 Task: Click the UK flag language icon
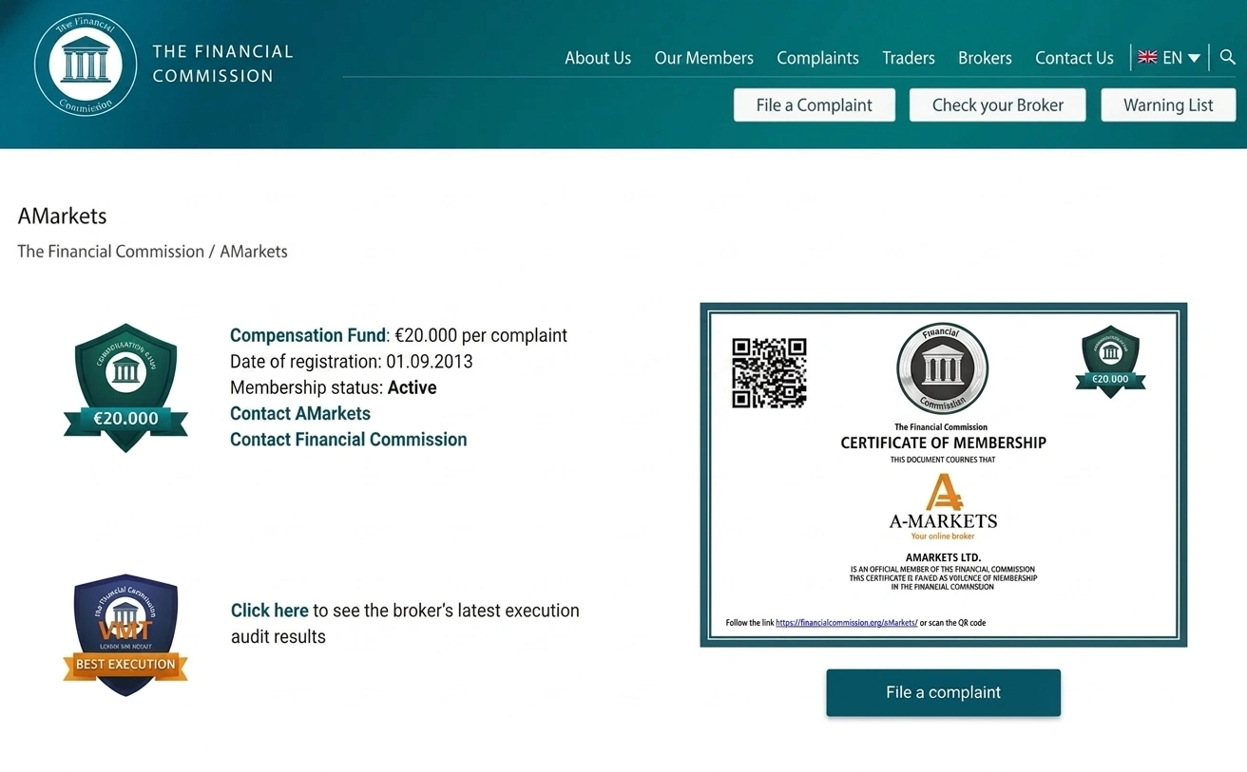(x=1147, y=57)
